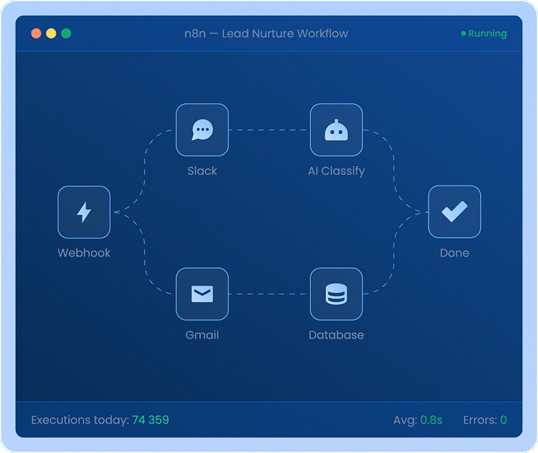Open the Database cylinder node
The height and width of the screenshot is (453, 538).
point(336,294)
